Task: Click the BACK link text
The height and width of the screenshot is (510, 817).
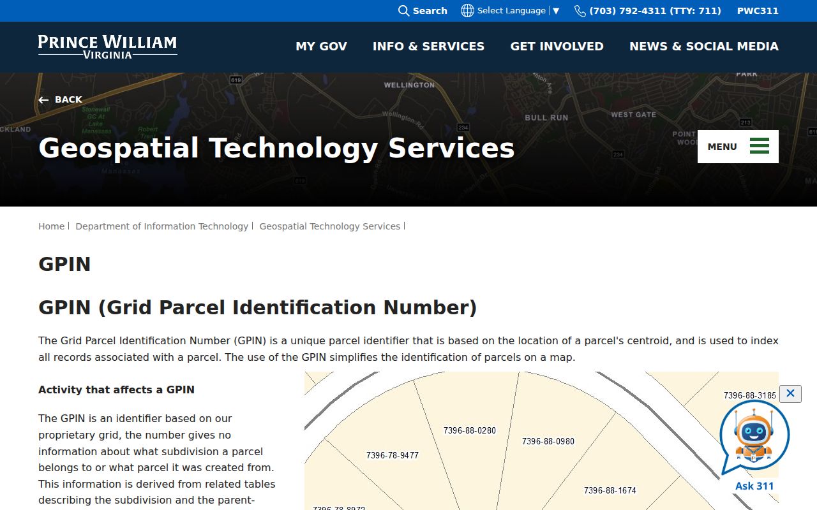Action: [x=68, y=99]
